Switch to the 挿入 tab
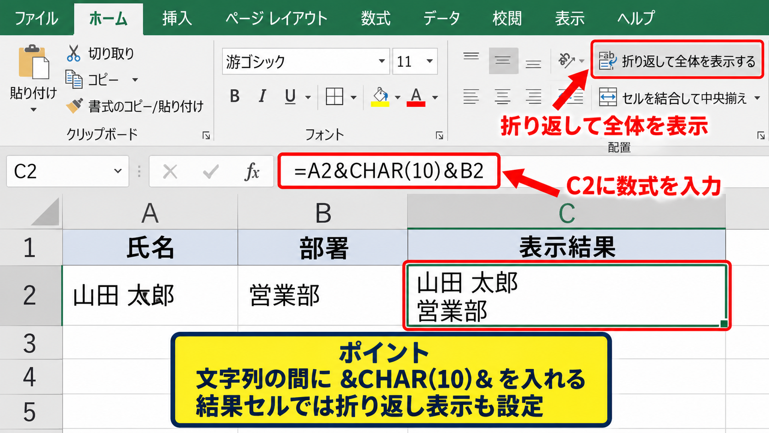The height and width of the screenshot is (433, 769). (177, 18)
